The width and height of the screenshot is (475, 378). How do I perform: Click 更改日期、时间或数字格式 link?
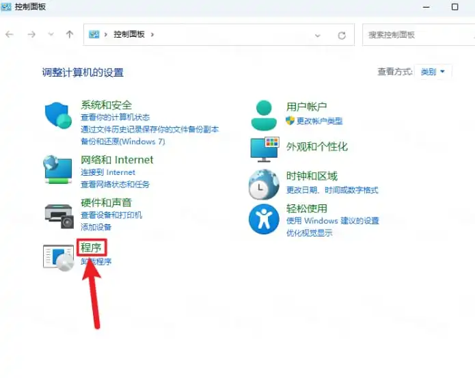tap(332, 190)
